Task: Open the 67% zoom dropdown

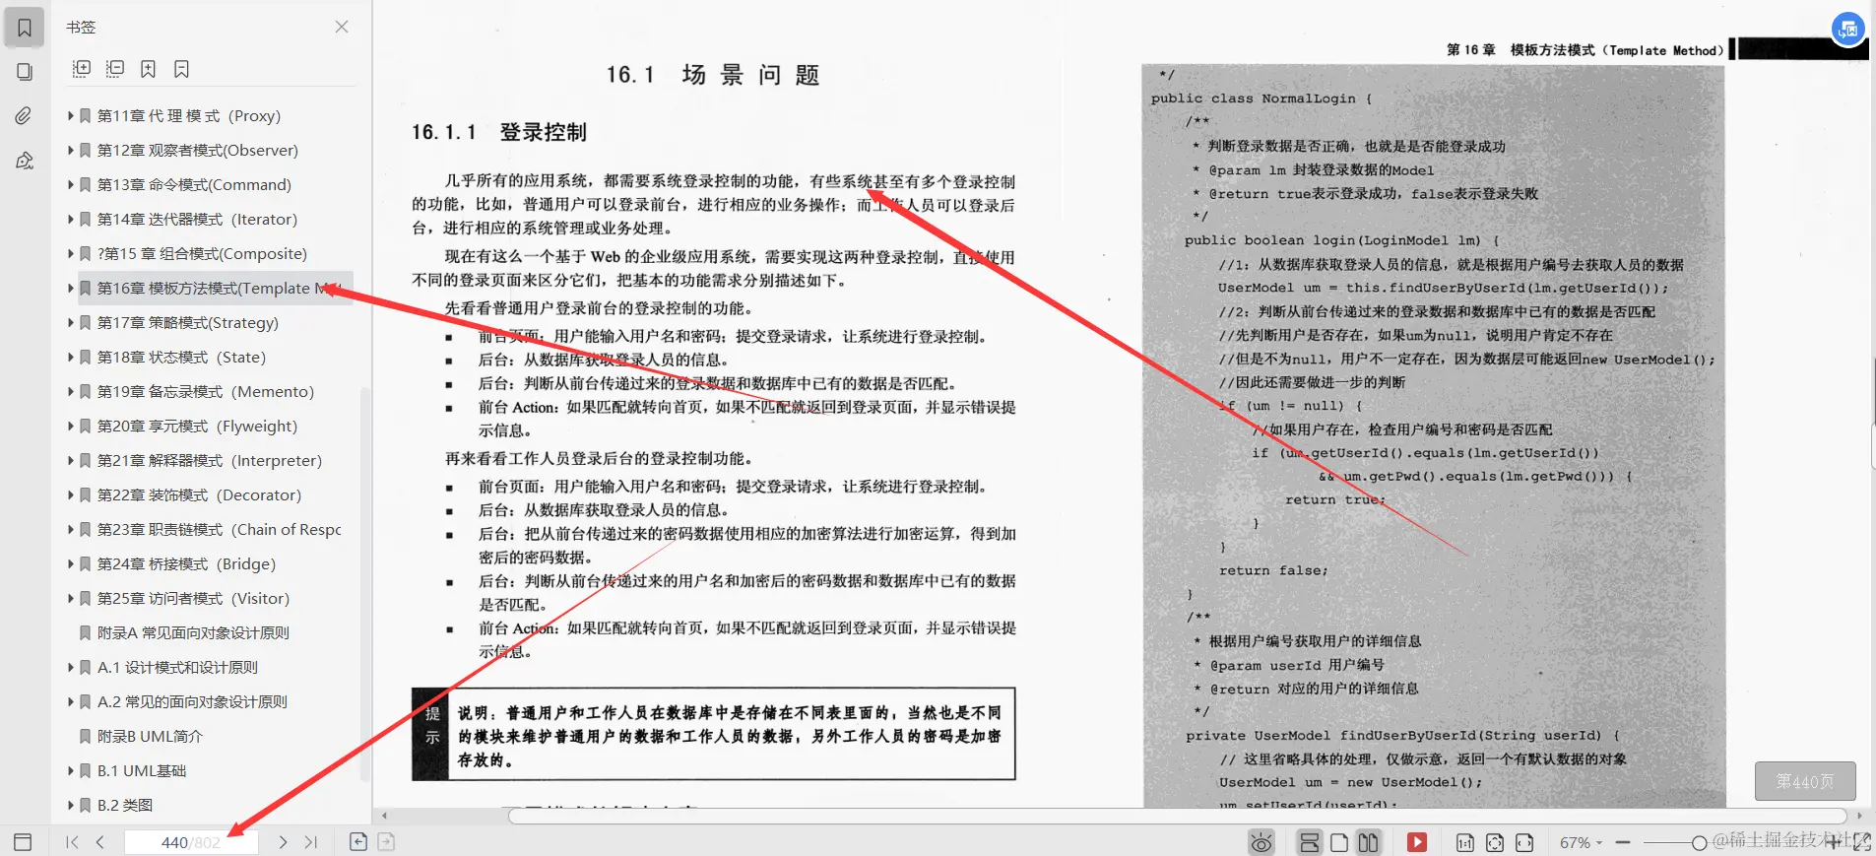Action: 1581,842
